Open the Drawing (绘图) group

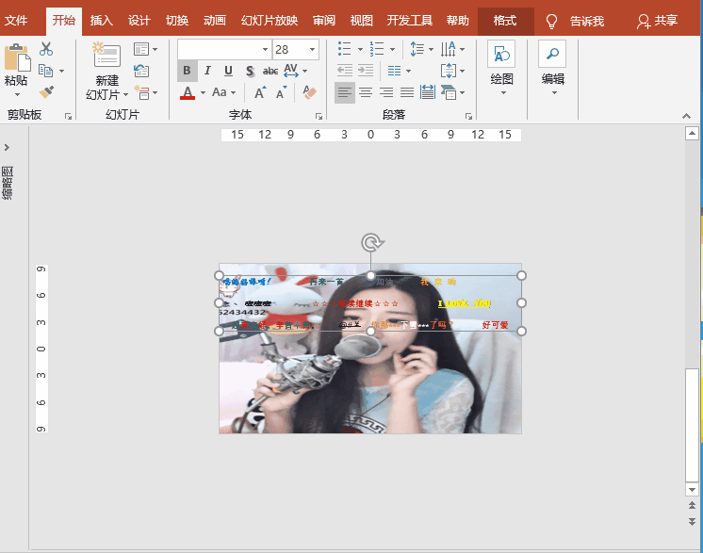click(x=501, y=67)
